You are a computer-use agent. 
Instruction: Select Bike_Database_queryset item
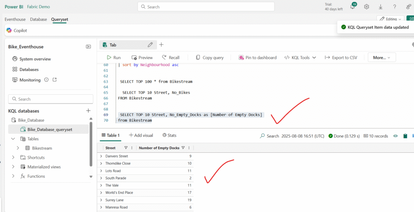coord(49,129)
